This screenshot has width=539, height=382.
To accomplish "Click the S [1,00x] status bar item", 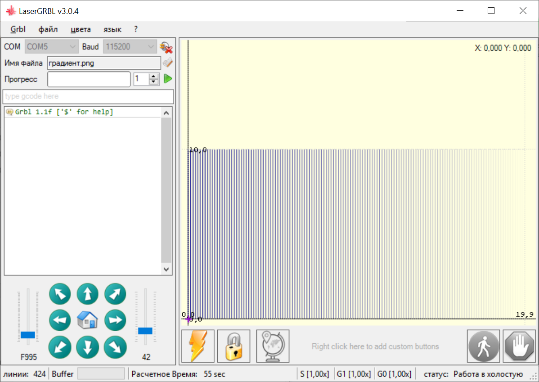I will click(x=314, y=373).
